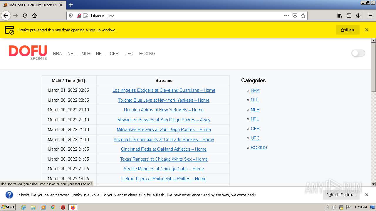Open Seattle Mariners at Chicago Cubs stream
The height and width of the screenshot is (211, 376).
click(x=164, y=169)
